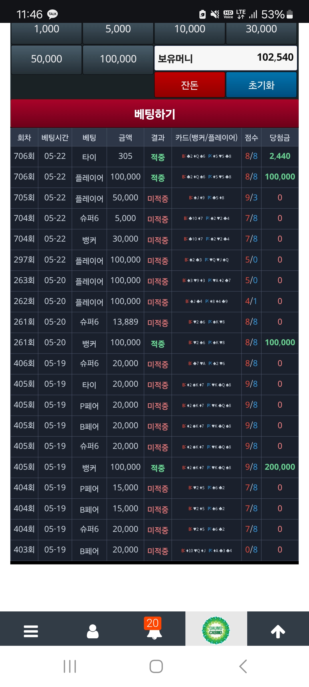Viewport: 309px width, 687px height.
Task: Tap the red 잔돈 button
Action: tap(190, 85)
